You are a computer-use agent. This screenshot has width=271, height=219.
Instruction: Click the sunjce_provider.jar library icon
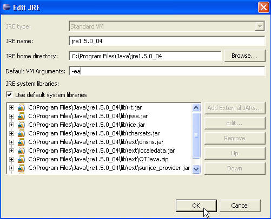[x=21, y=168]
